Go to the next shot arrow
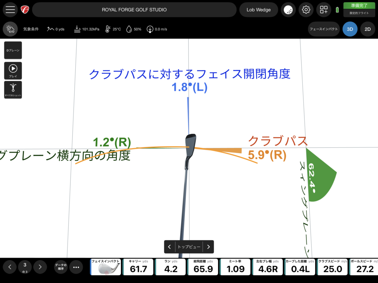Image resolution: width=378 pixels, height=283 pixels. (x=40, y=267)
